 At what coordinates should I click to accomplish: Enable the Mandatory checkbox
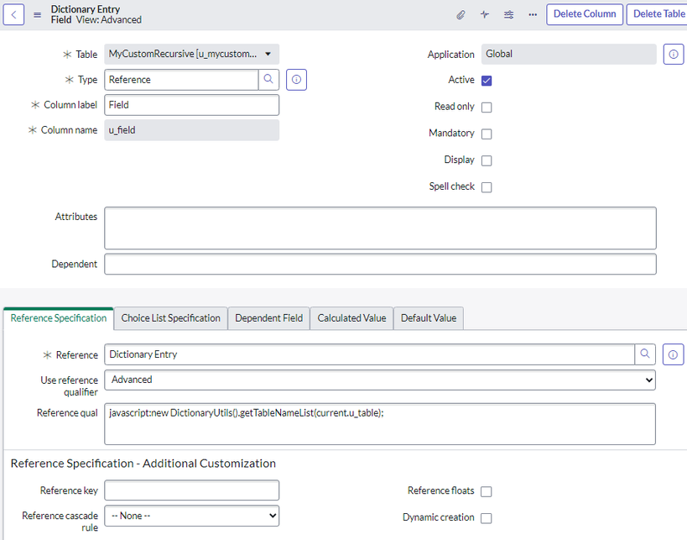tap(487, 134)
